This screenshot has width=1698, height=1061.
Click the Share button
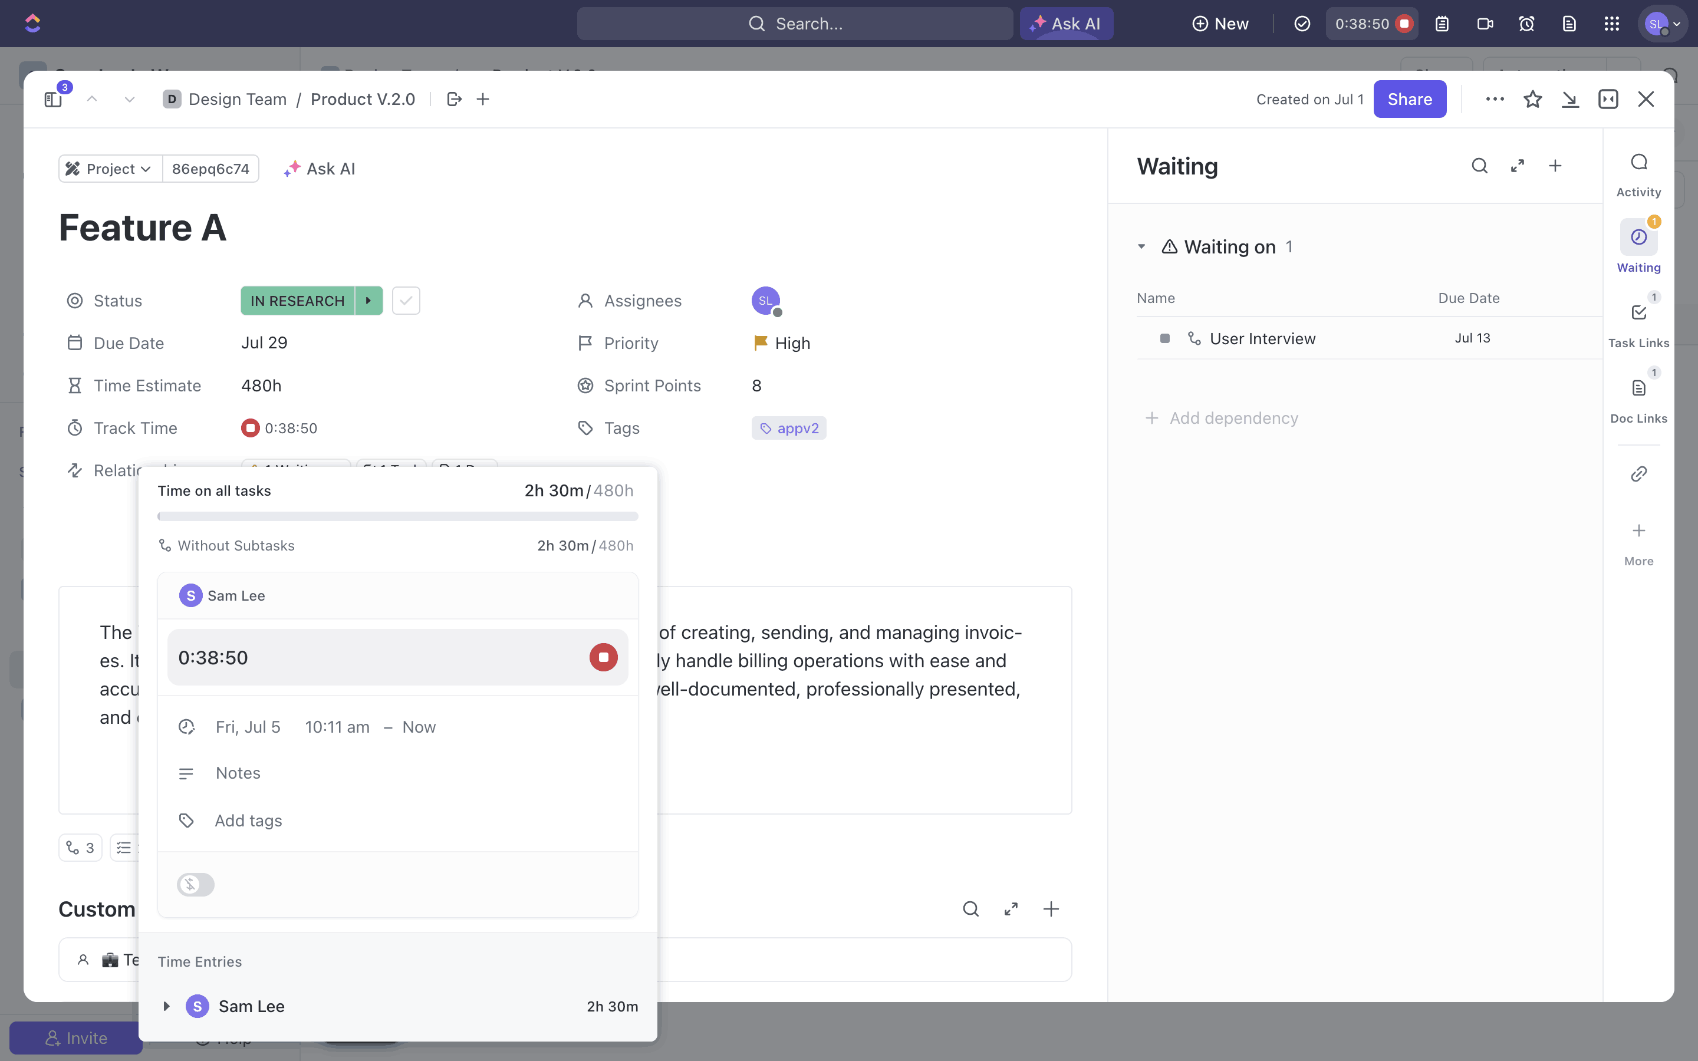point(1409,100)
